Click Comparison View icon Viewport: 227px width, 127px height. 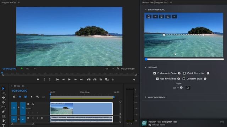click(107, 79)
